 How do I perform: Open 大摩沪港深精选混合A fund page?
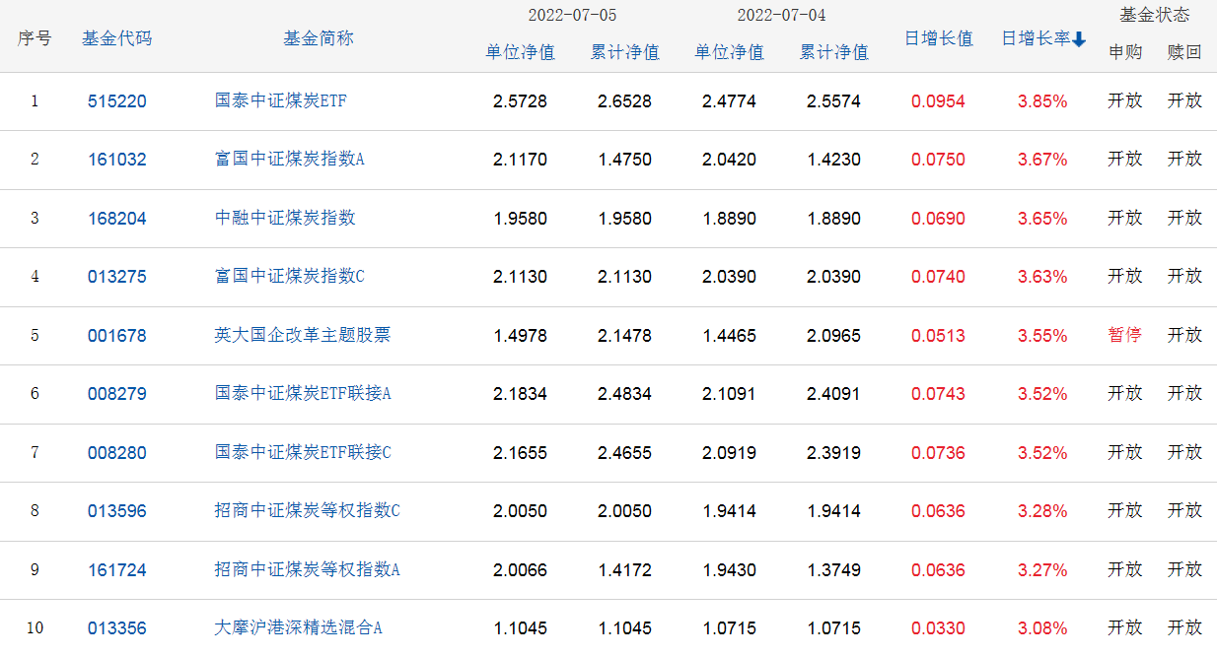tap(299, 628)
